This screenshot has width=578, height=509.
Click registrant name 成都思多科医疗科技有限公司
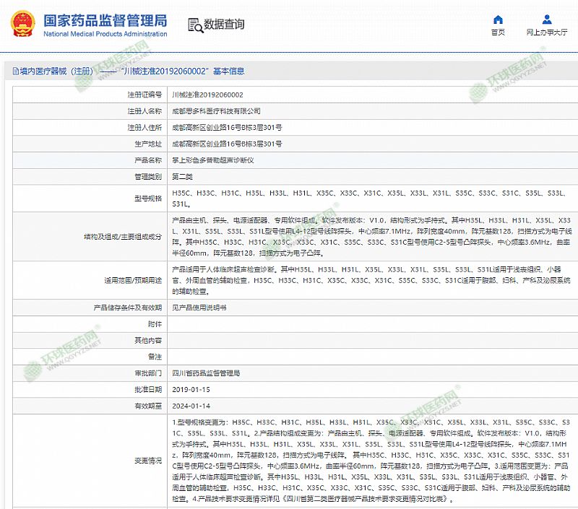pyautogui.click(x=216, y=111)
